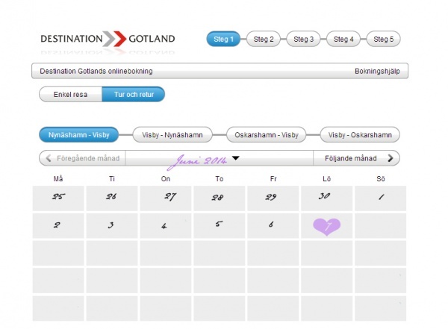448x329 pixels.
Task: Click the Destination Gotland logo
Action: [x=108, y=39]
